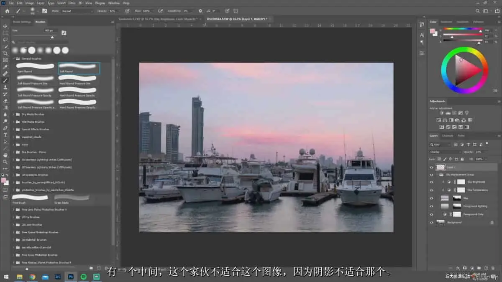Open Windows Start menu

click(6, 277)
